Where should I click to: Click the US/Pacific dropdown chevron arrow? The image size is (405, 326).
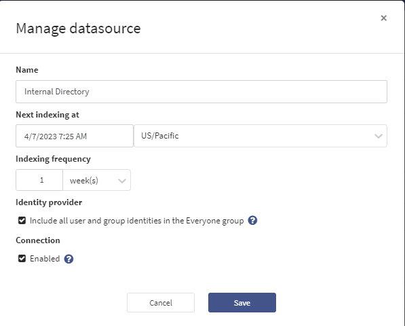pos(378,136)
